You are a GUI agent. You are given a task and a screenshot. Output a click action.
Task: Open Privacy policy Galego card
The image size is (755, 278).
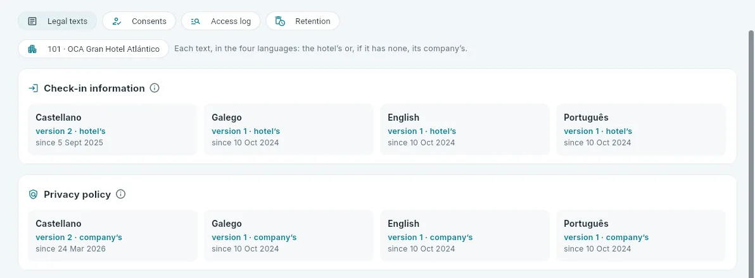289,236
